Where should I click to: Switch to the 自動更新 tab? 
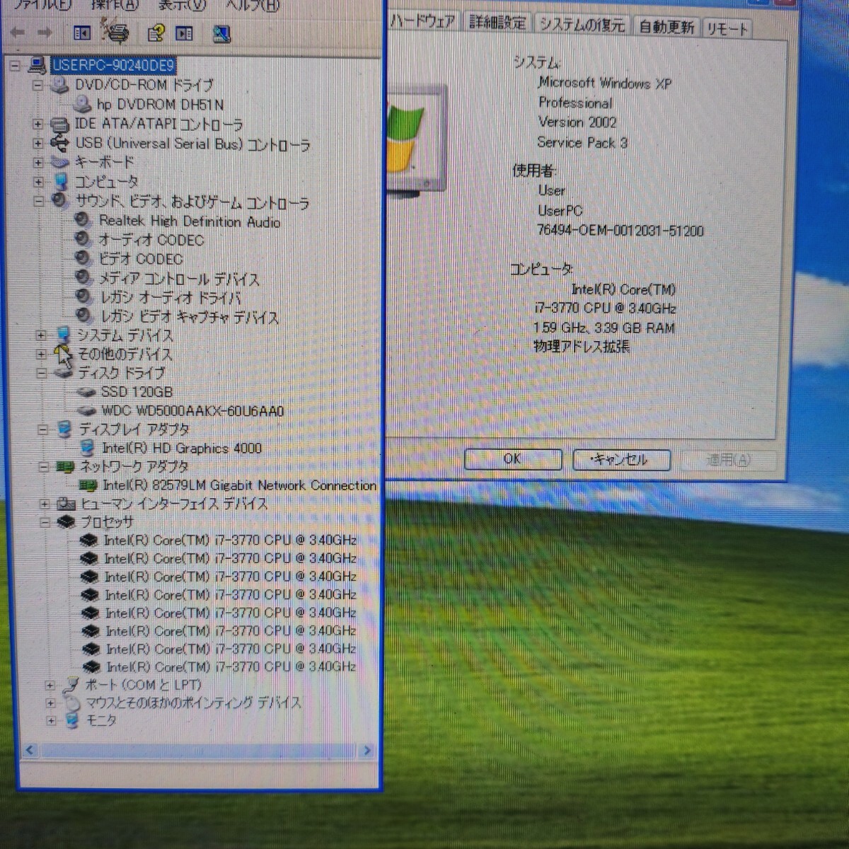(666, 27)
